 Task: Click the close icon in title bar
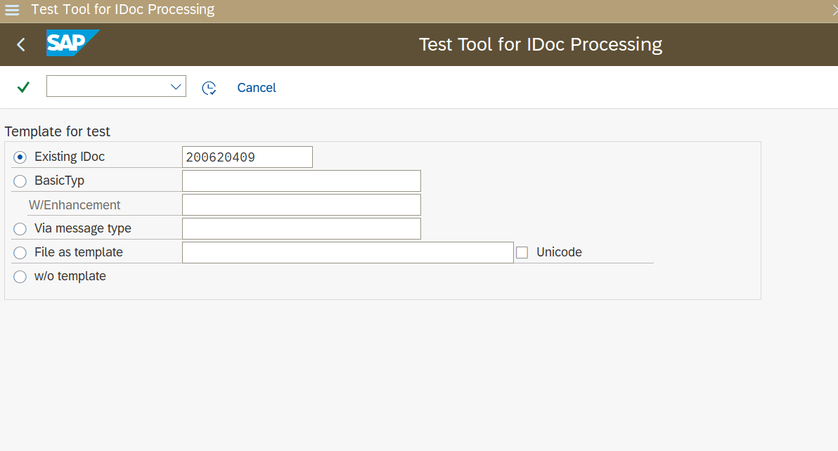(x=834, y=10)
